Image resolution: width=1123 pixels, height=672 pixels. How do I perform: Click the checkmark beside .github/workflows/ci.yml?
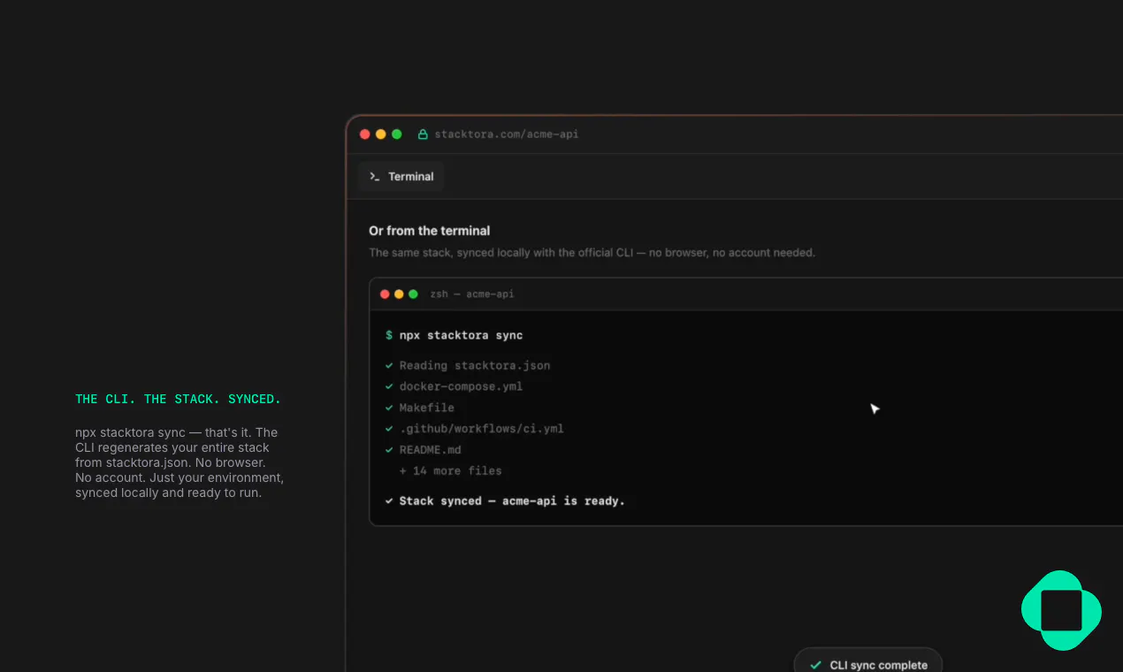(389, 429)
